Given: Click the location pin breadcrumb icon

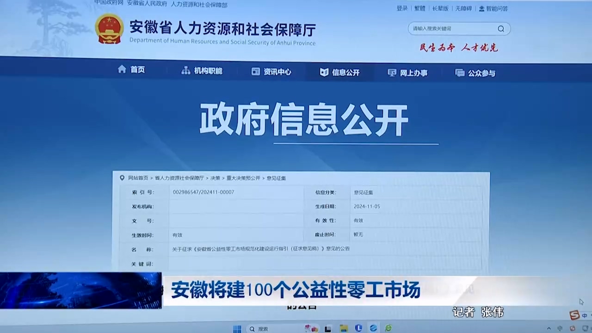Looking at the screenshot, I should pos(122,178).
